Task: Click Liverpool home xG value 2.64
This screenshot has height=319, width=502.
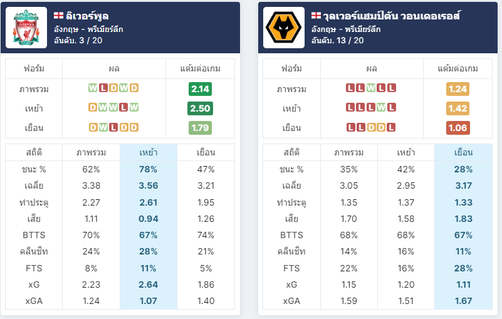Action: 149,285
